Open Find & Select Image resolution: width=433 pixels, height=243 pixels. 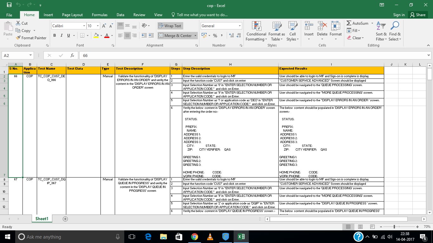[395, 31]
